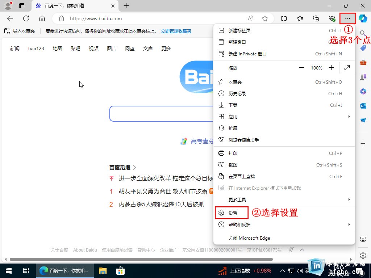Choose 截图 from the menu
Image resolution: width=371 pixels, height=278 pixels.
pyautogui.click(x=284, y=165)
